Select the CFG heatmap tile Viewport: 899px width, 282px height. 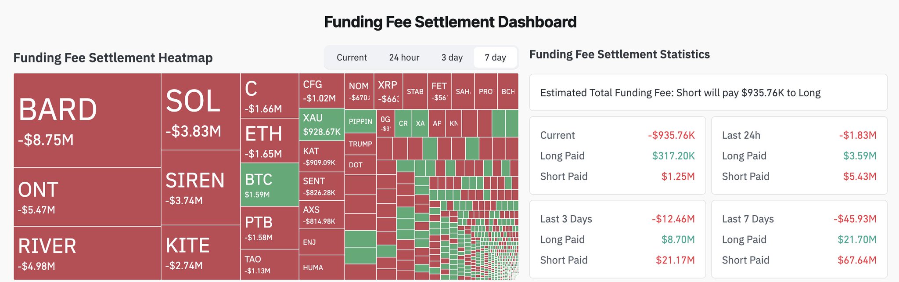322,91
